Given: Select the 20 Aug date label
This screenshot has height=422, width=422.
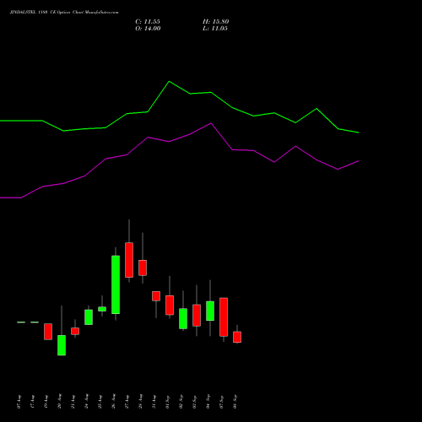Looking at the screenshot, I should pos(59,402).
